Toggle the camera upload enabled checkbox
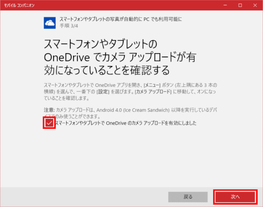 (x=49, y=123)
